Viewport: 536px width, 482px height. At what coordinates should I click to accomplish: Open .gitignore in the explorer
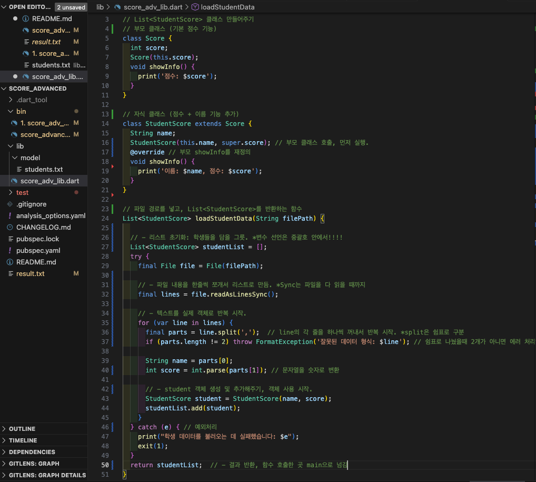[x=32, y=204]
